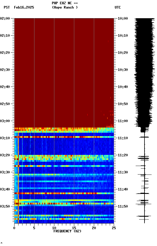157x246 pixels.
Task: Click the '02:40' PST time label
Action: click(x=5, y=87)
